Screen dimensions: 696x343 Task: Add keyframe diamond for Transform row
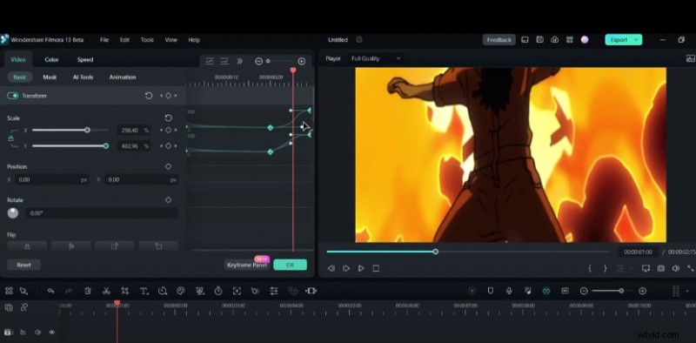(x=168, y=96)
